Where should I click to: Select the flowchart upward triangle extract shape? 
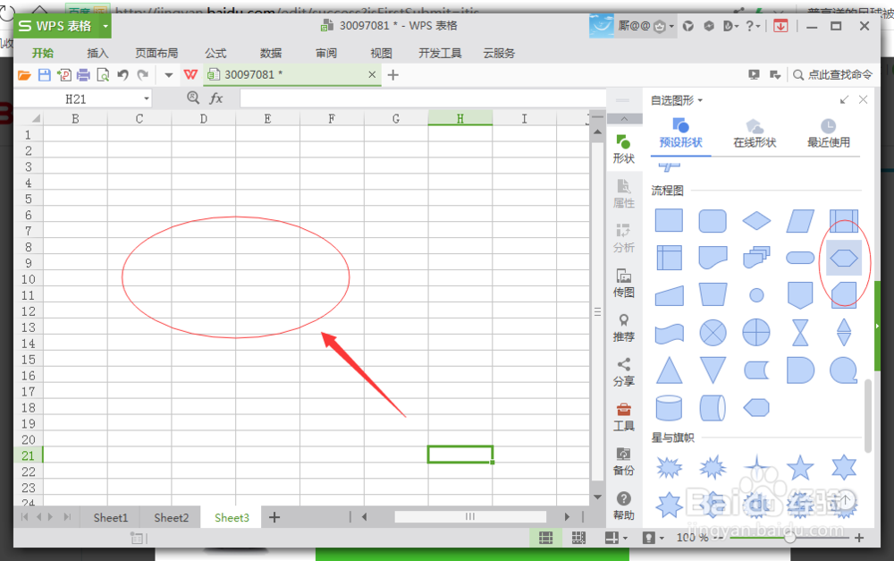pyautogui.click(x=669, y=370)
